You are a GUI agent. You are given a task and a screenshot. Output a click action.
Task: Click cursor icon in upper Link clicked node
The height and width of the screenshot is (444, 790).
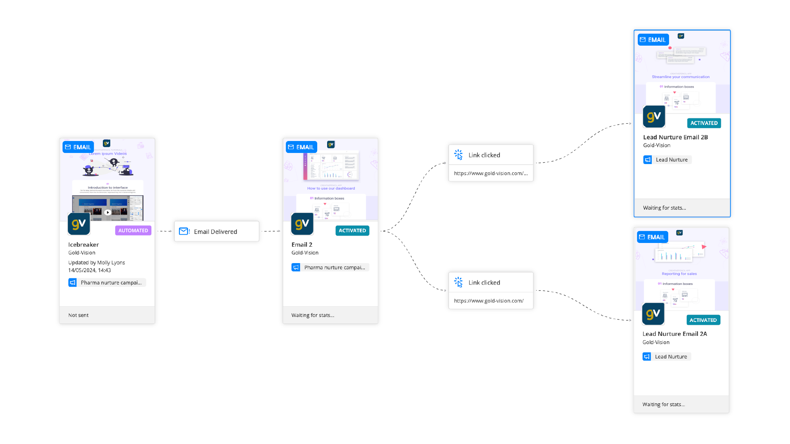click(458, 155)
